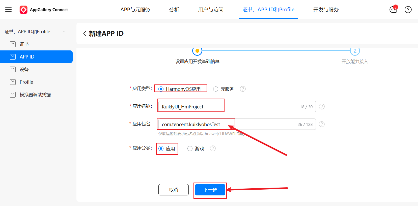Show help tooltip for 应用分类

213,148
